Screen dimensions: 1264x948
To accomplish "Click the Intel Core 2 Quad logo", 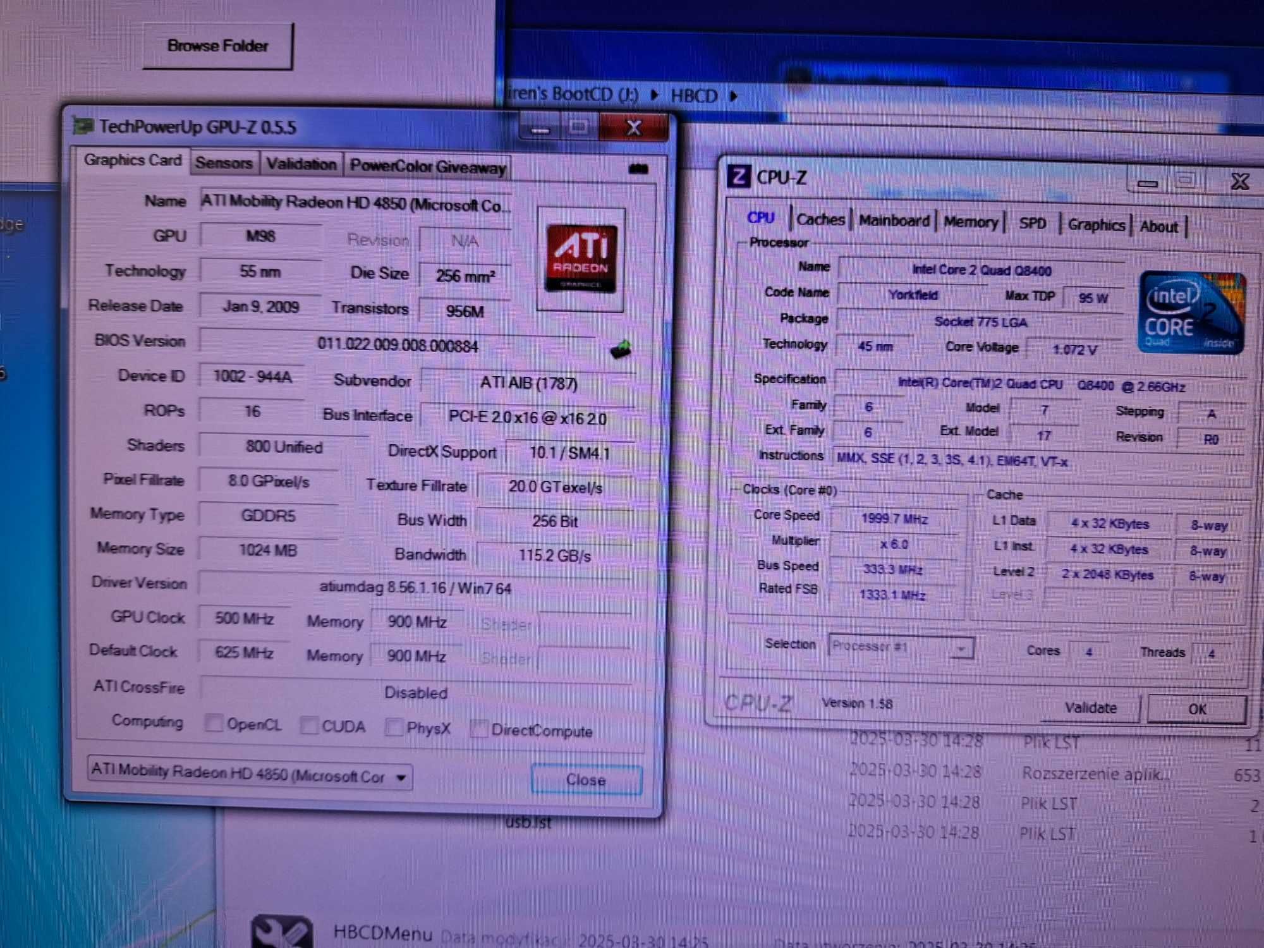I will pos(1192,312).
